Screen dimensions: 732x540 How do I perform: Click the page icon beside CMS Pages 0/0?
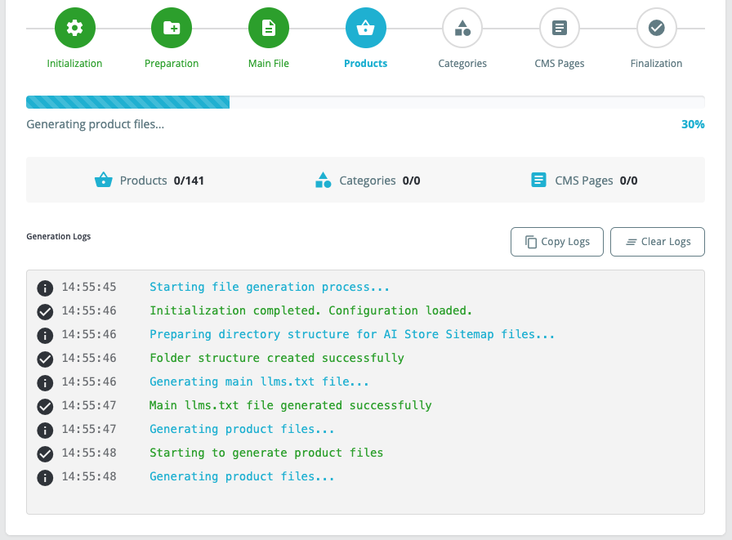click(538, 180)
